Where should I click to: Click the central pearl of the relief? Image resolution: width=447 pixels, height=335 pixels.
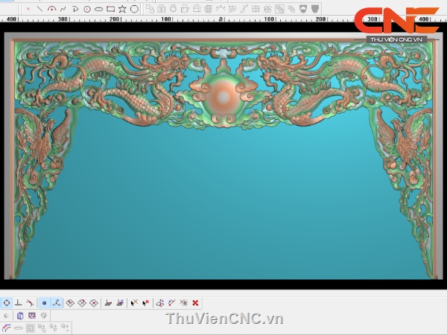tap(223, 95)
